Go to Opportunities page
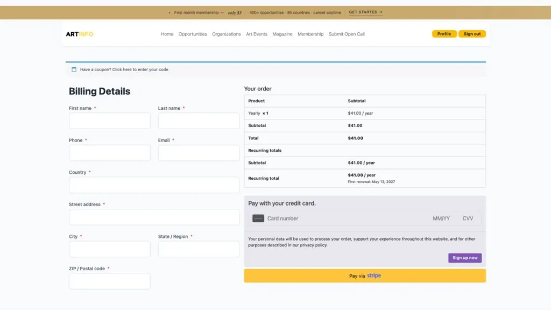 (x=193, y=34)
